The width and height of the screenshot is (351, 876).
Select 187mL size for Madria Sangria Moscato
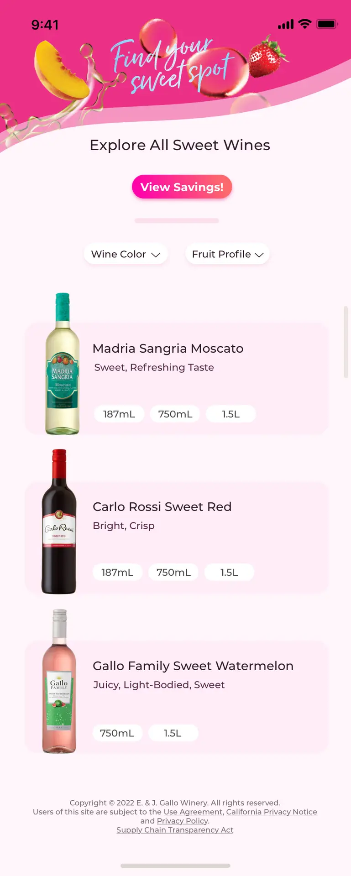[119, 414]
